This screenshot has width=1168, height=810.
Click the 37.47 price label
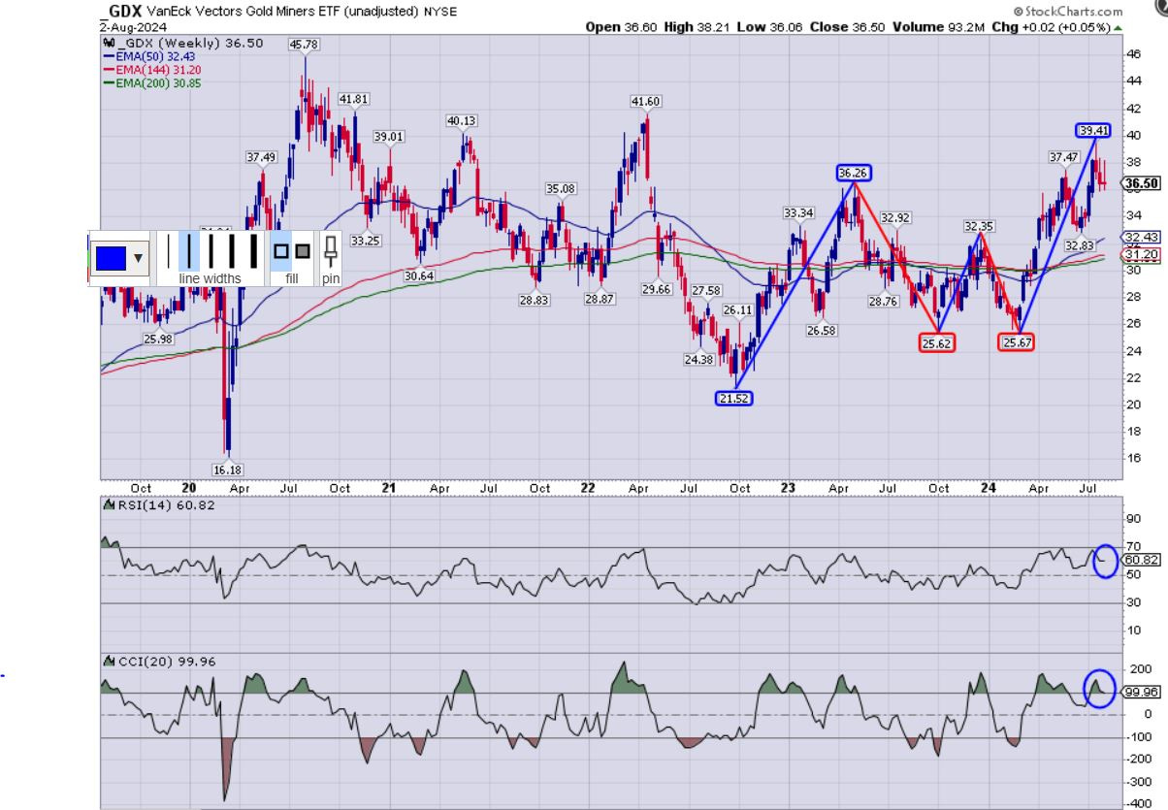[1064, 156]
